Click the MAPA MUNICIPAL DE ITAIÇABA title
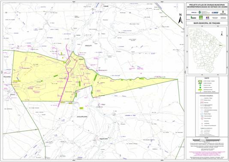229x162 pixels. [207, 23]
